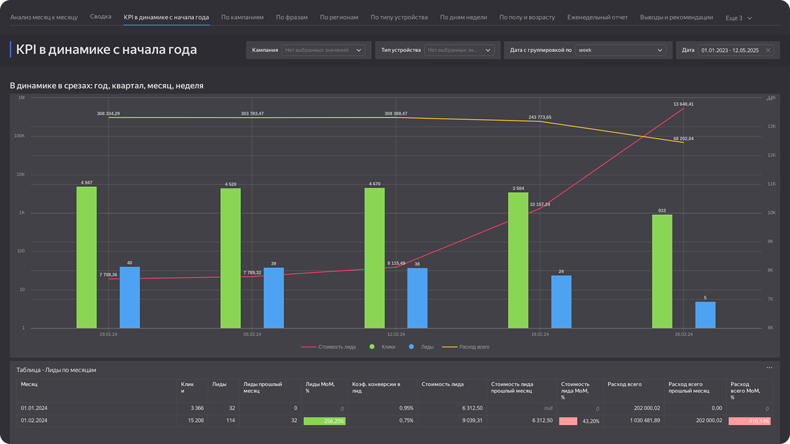
Task: Open По кампаниям tab
Action: tap(242, 17)
